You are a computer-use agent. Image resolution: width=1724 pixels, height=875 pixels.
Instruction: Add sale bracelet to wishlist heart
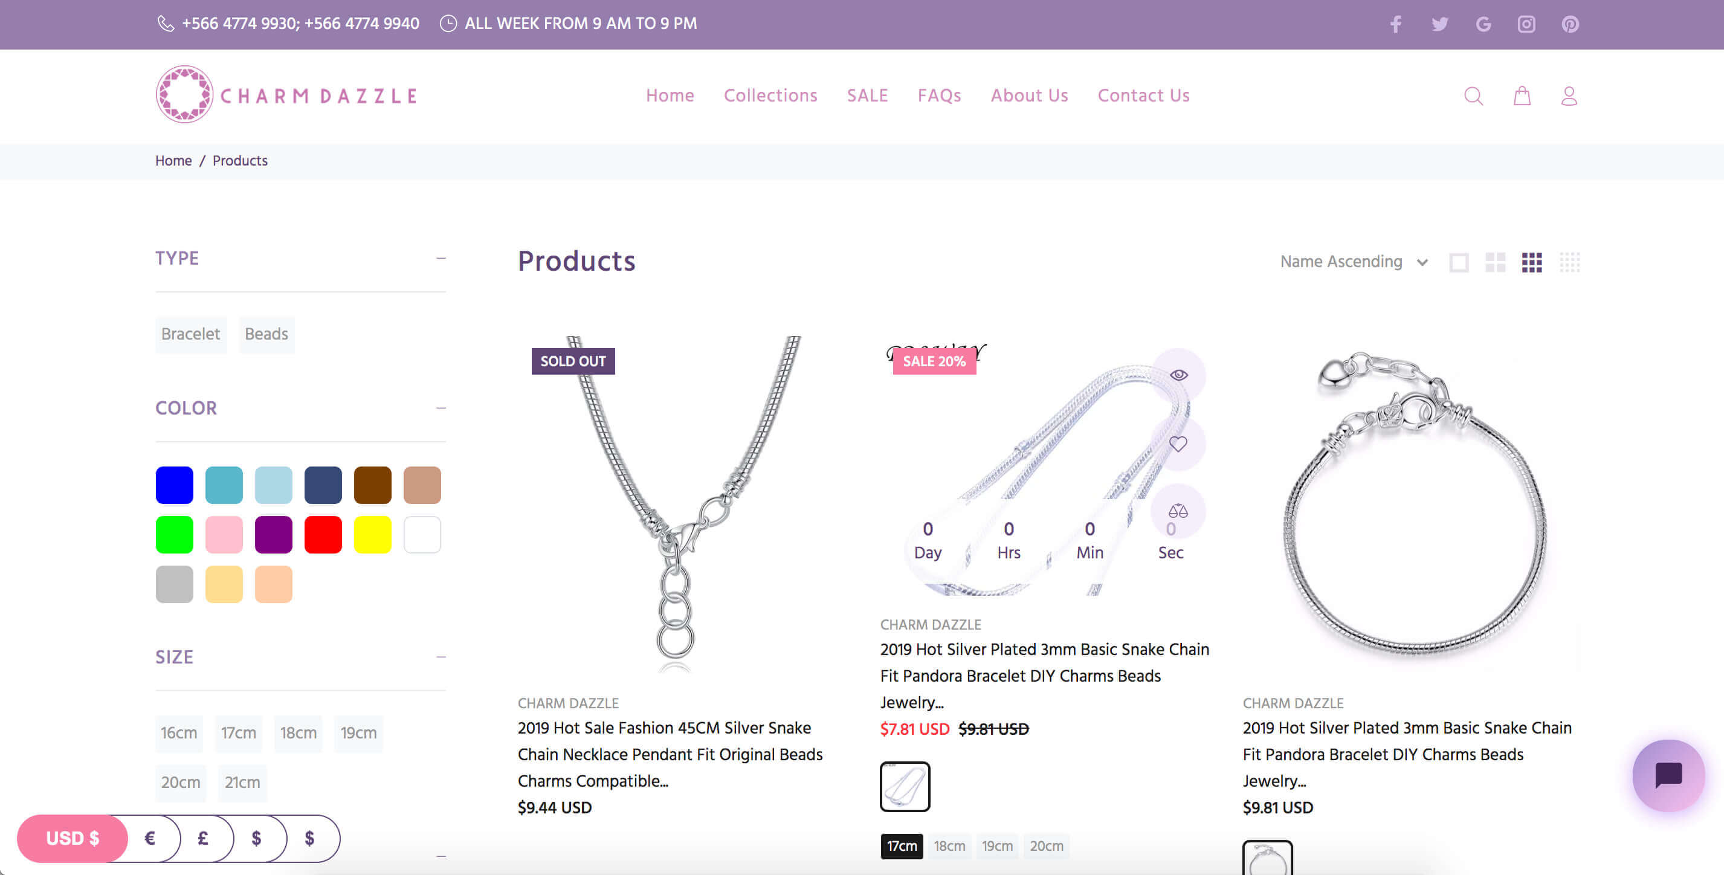coord(1178,443)
